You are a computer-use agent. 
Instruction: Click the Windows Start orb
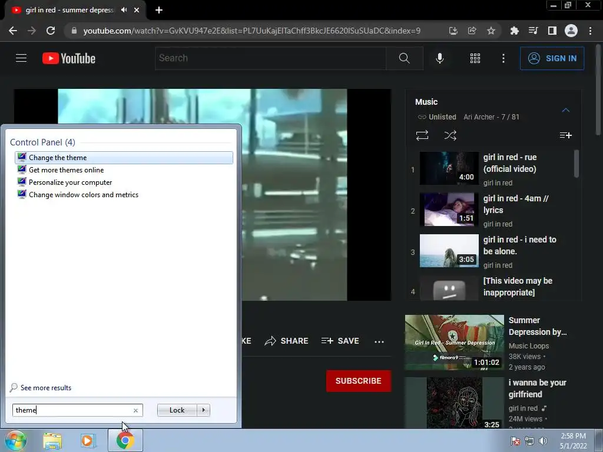pyautogui.click(x=16, y=440)
